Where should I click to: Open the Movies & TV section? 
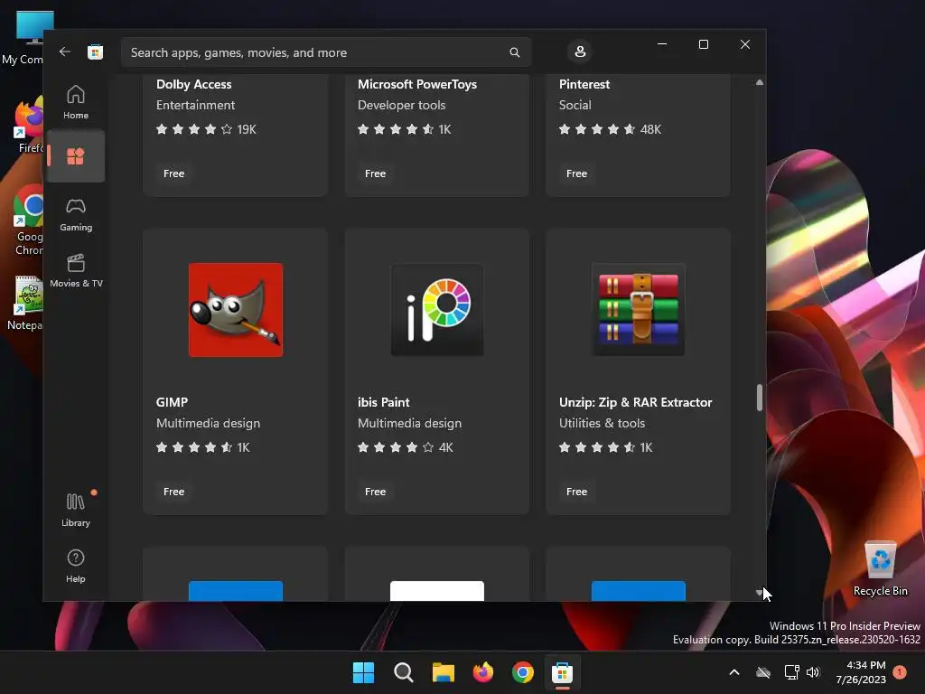pos(76,271)
